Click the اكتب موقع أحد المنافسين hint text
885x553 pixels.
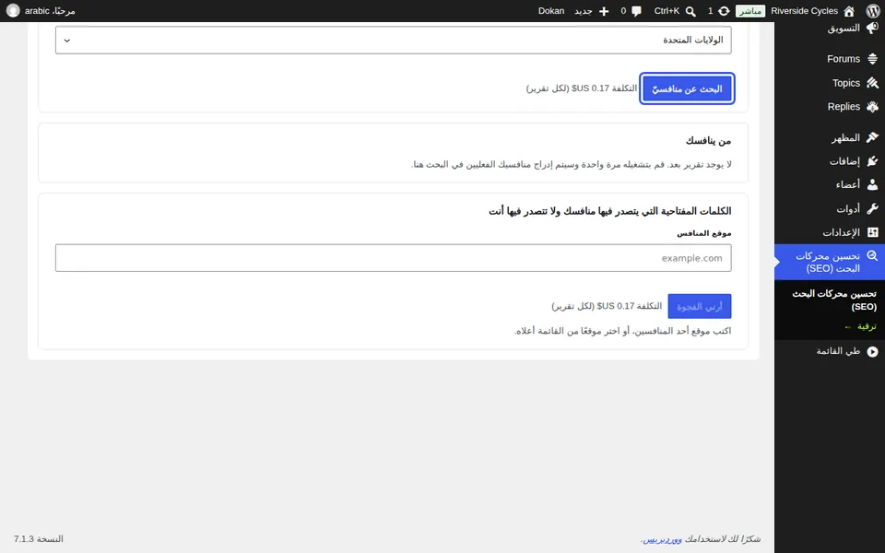623,331
